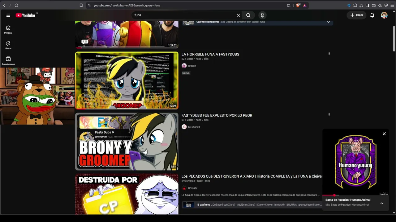Start voice search with microphone button

[x=262, y=15]
